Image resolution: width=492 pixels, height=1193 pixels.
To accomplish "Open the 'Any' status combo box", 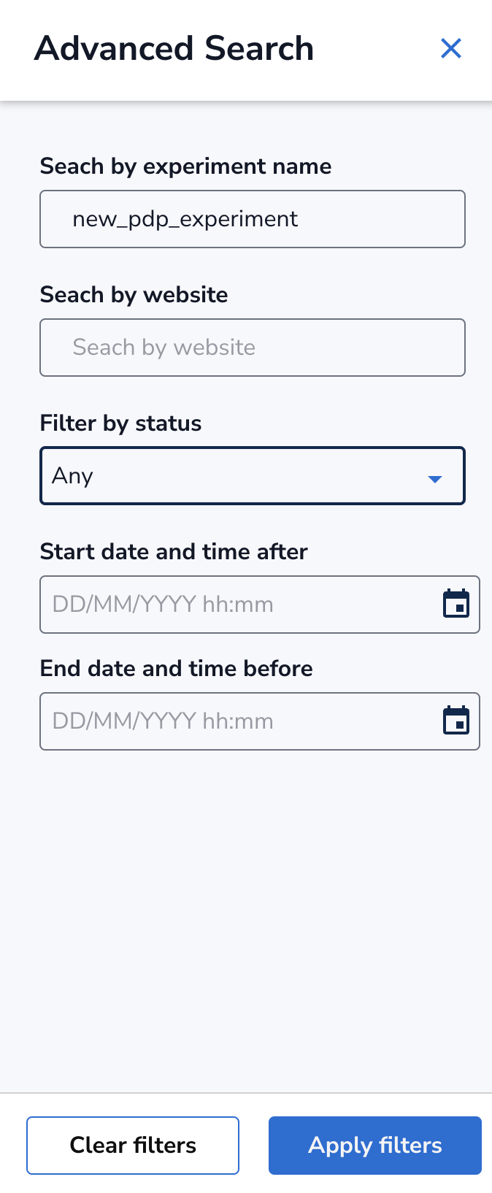I will click(x=252, y=476).
